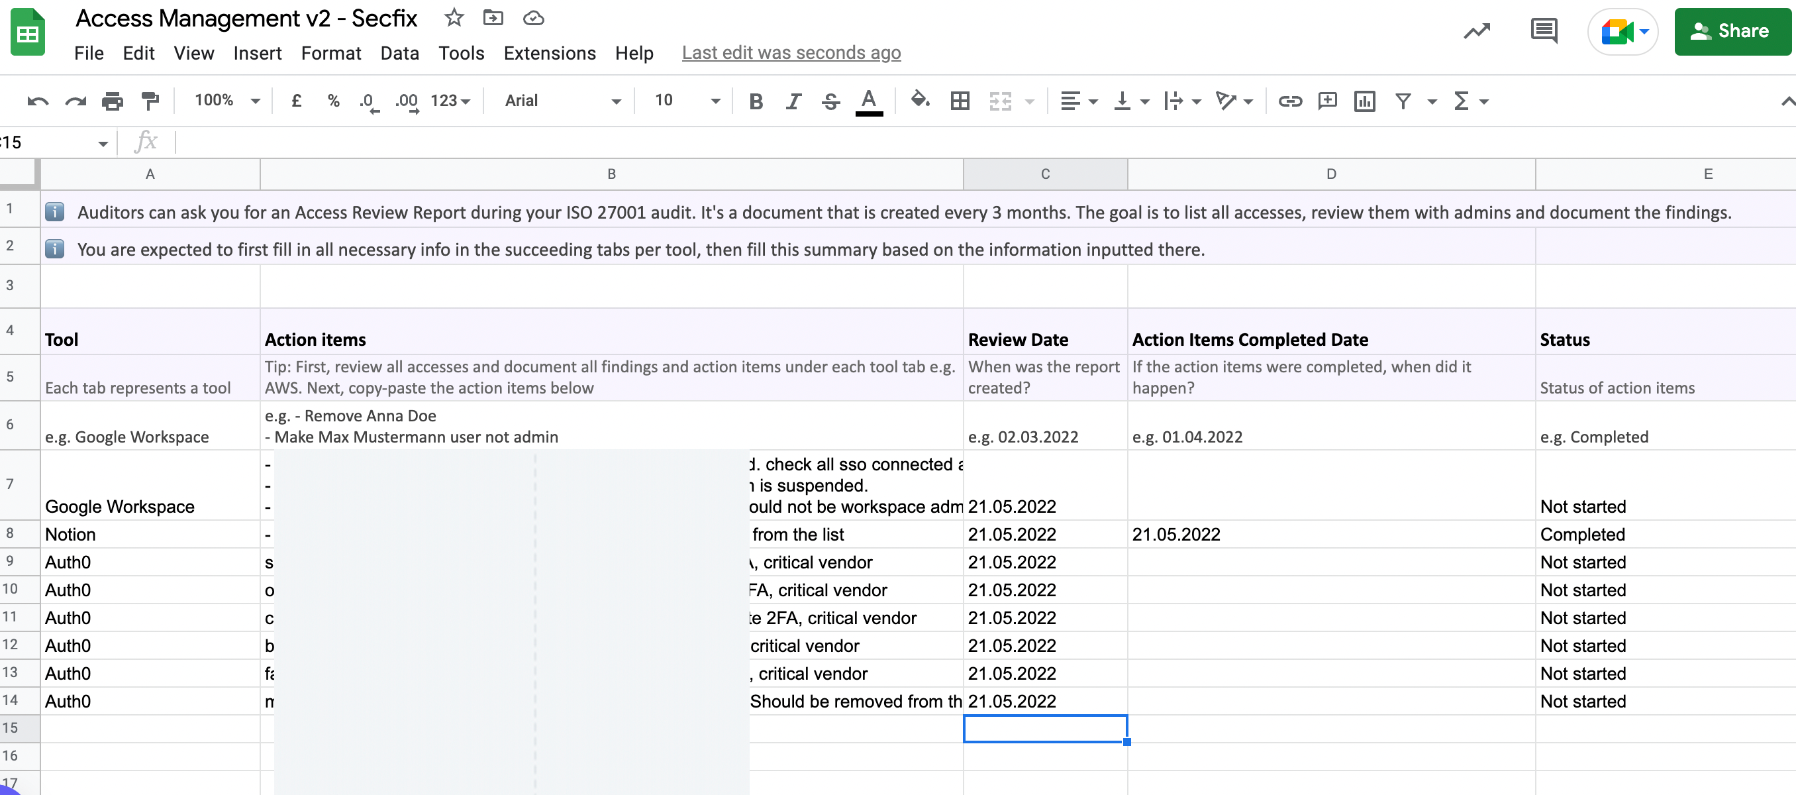Open the Extensions menu
Viewport: 1796px width, 795px height.
coord(550,53)
